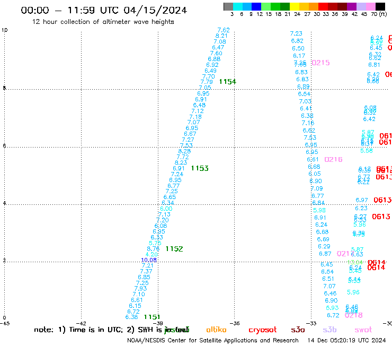
Task: Click the note text 'Time is in UTC'
Action: click(x=96, y=330)
